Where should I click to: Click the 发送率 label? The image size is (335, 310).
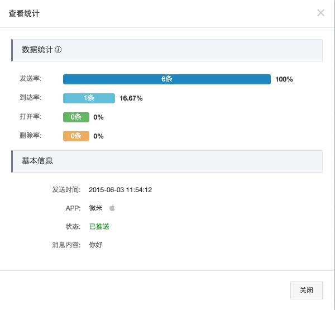[30, 79]
